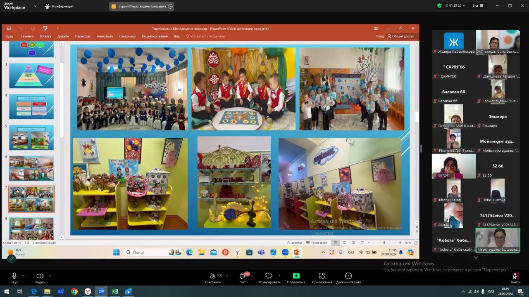Image resolution: width=529 pixels, height=297 pixels.
Task: Click the Вход sign-in link in PowerPoint
Action: point(380,36)
